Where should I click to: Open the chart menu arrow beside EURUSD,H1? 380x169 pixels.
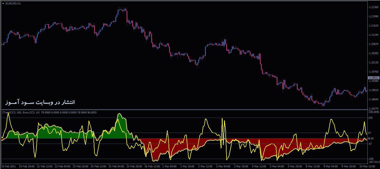click(3, 3)
